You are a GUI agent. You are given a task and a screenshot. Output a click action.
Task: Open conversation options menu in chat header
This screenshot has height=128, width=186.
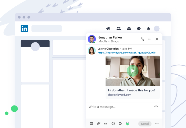pyautogui.click(x=150, y=39)
